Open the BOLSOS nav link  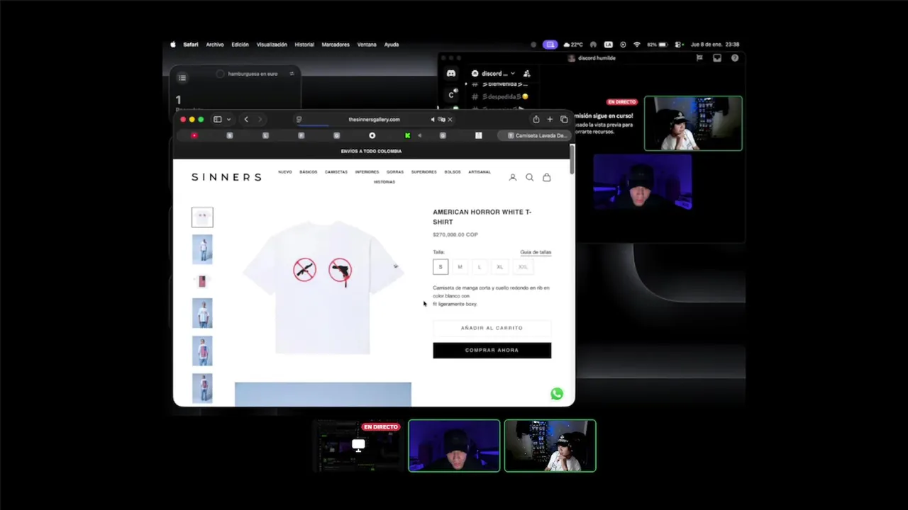click(453, 172)
